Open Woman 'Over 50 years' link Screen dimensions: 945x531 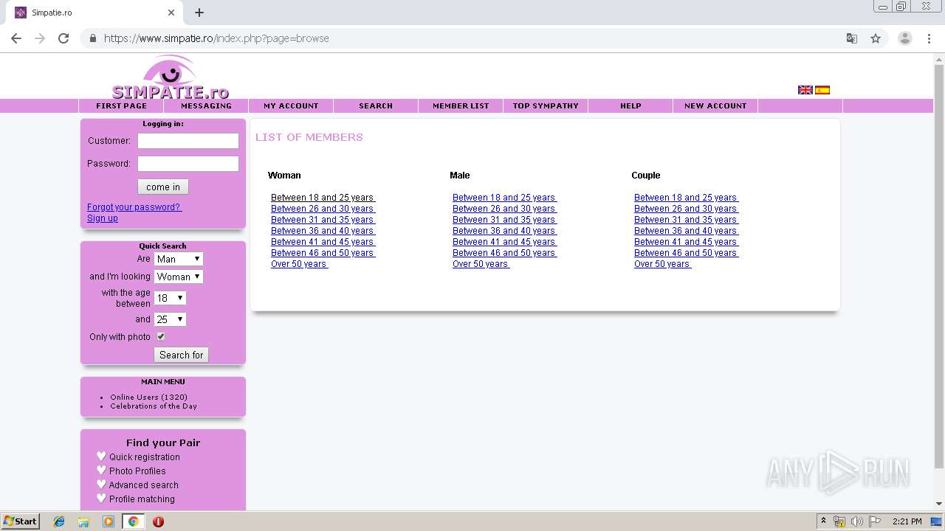[x=299, y=264]
